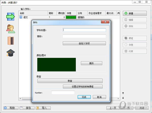Click the 休息 clock button in sidebar
Screen dimensions: 152x113
click(135, 45)
